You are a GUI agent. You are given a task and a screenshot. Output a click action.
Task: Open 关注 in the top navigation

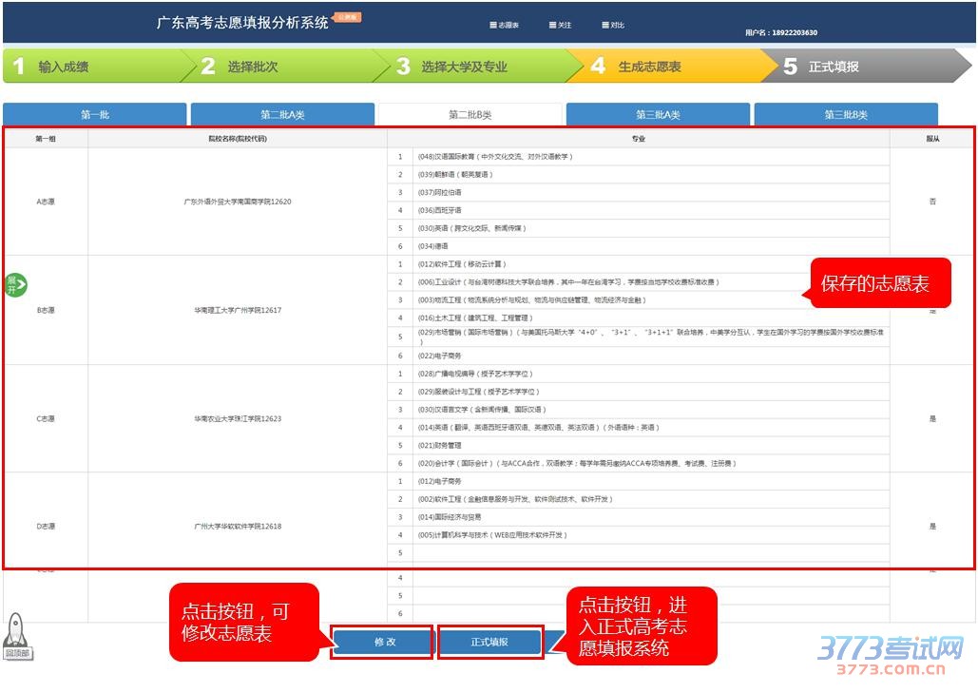tap(561, 25)
